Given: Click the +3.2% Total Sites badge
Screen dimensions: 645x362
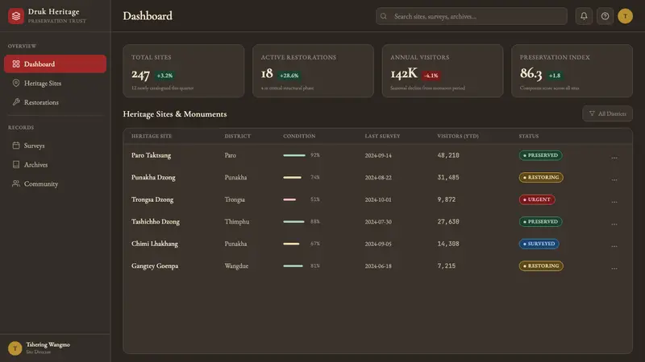Looking at the screenshot, I should 164,76.
